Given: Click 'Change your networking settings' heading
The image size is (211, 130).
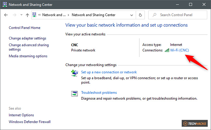Looking at the screenshot, I should click(91, 65).
